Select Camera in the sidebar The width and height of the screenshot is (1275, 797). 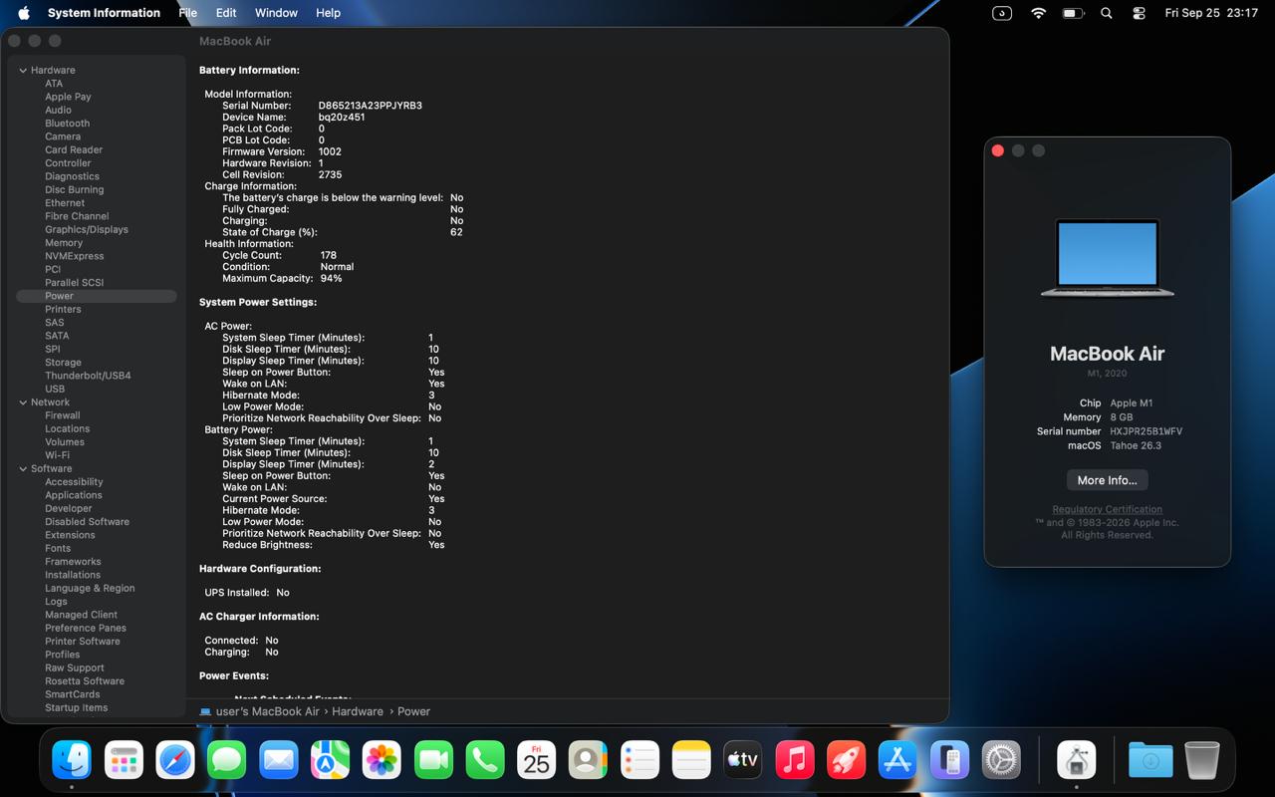coord(63,136)
